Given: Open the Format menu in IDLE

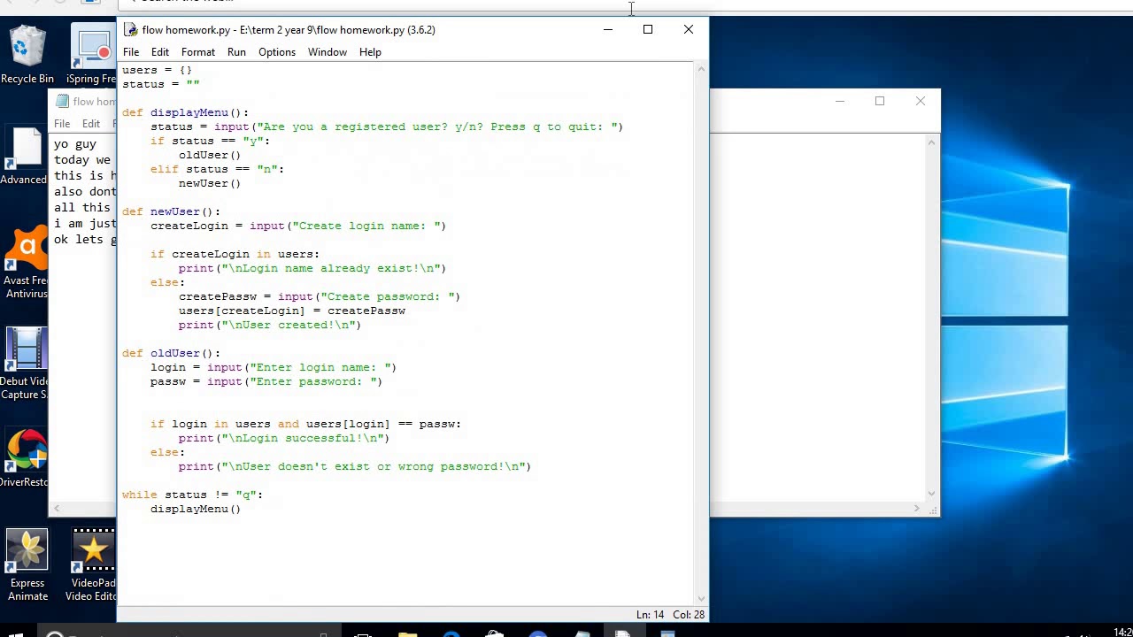Looking at the screenshot, I should (x=198, y=52).
